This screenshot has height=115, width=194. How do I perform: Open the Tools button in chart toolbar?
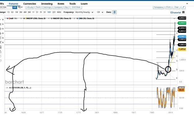click(38, 7)
